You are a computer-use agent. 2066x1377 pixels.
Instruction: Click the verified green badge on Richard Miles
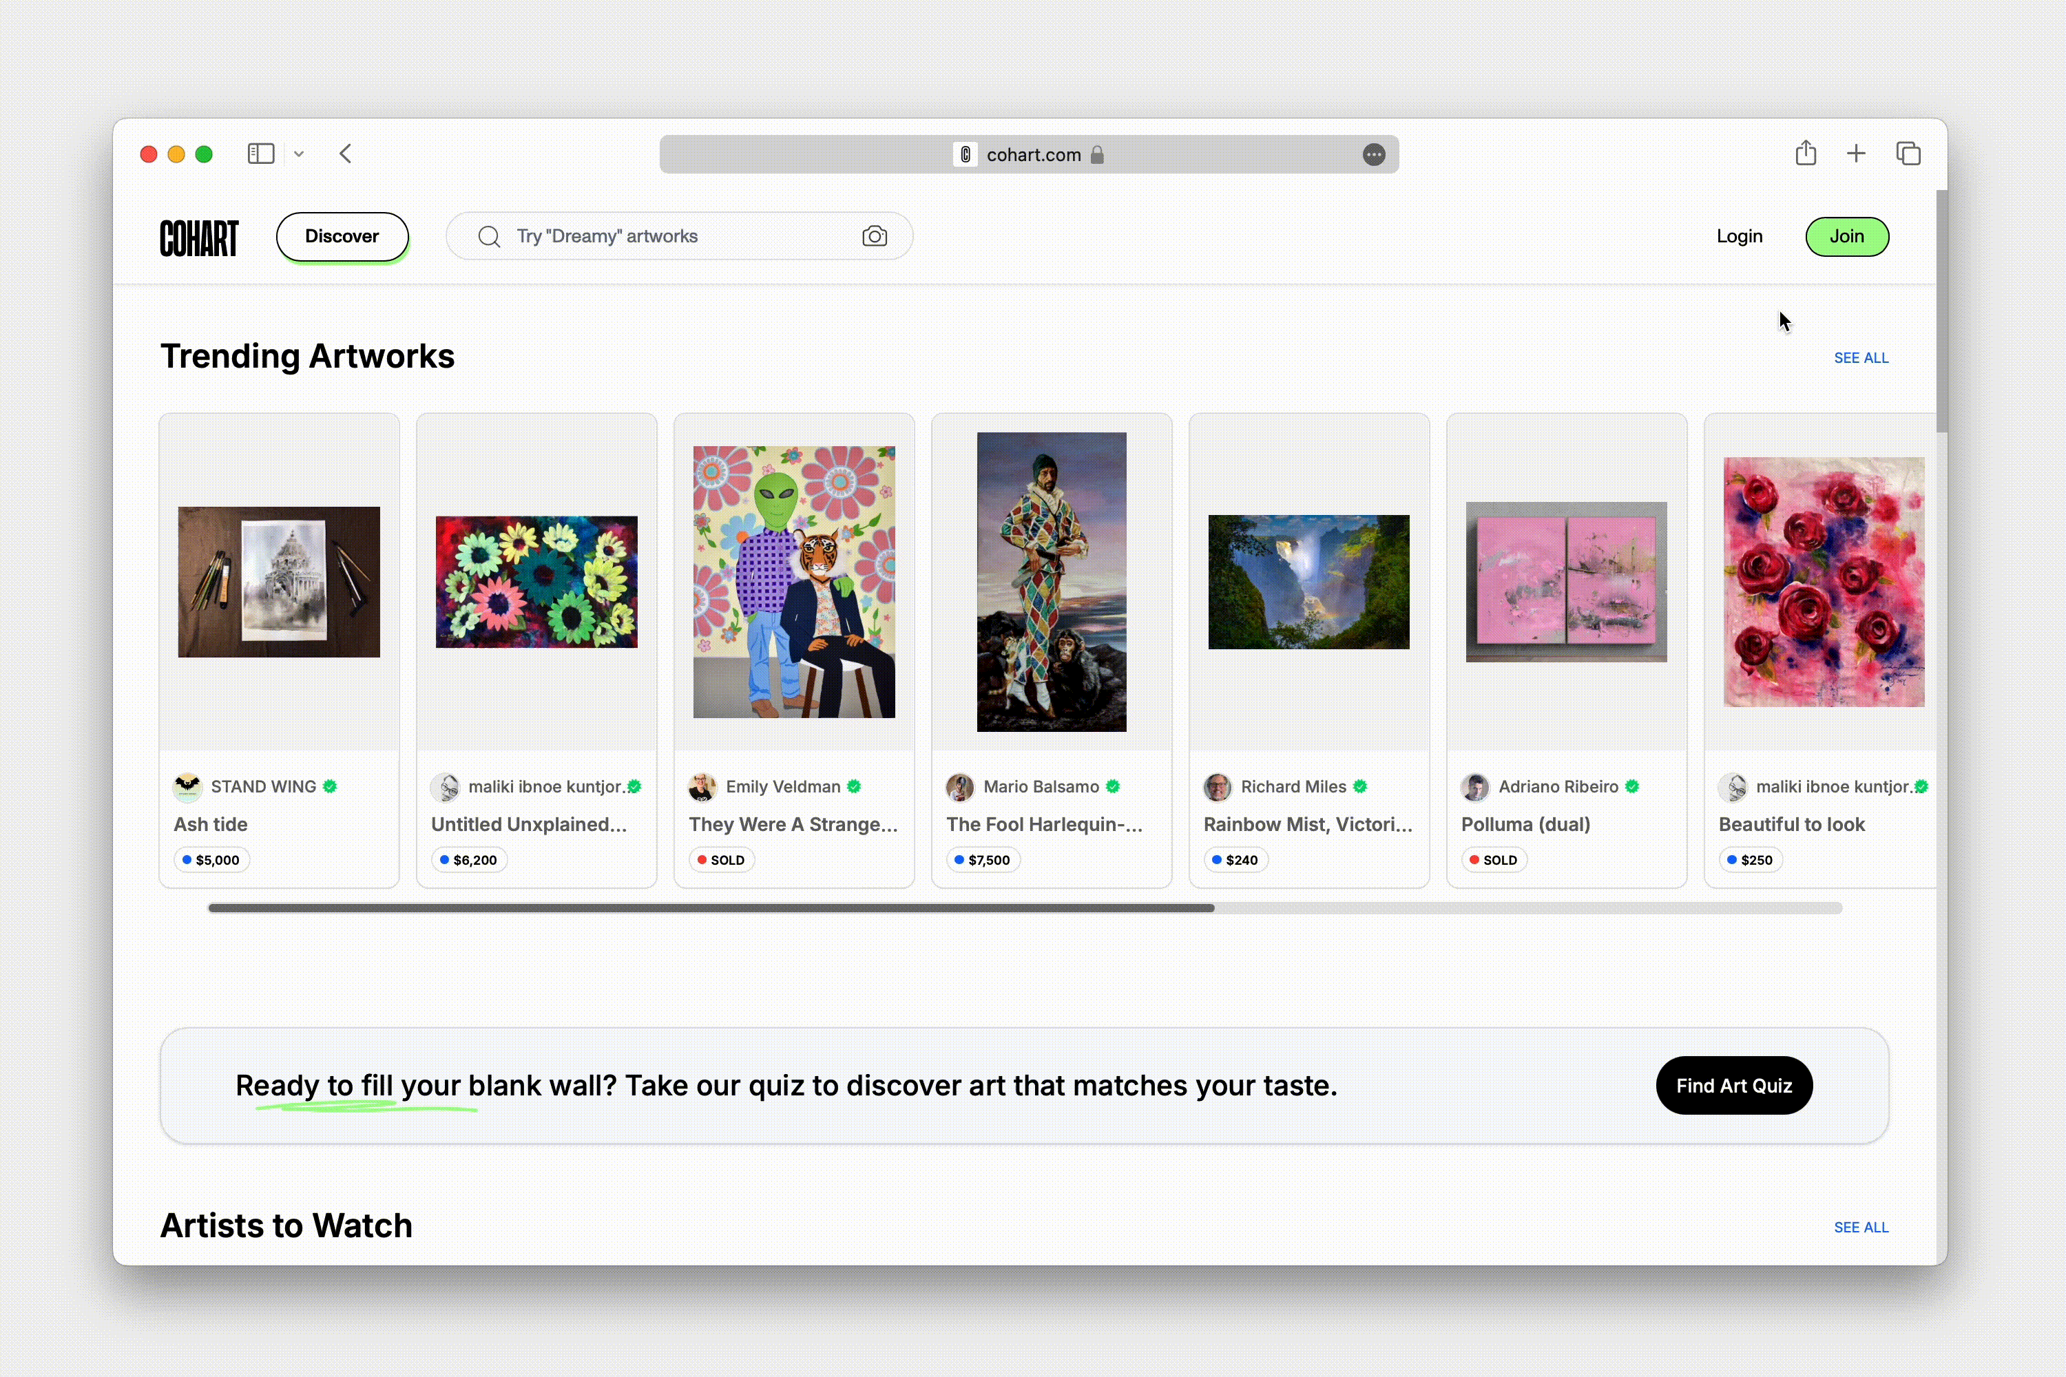1359,786
